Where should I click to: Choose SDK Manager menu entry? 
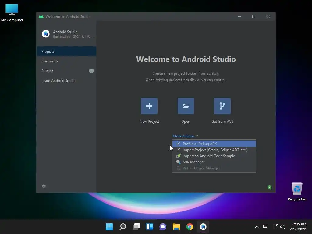point(214,162)
